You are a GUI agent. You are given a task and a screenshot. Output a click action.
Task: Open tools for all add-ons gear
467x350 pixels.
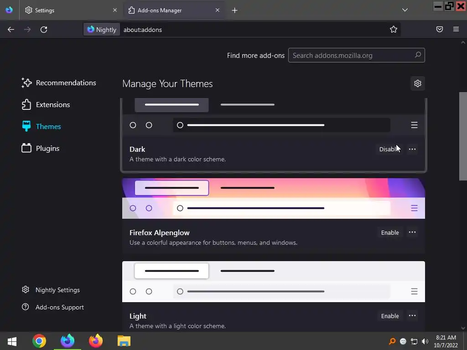pyautogui.click(x=418, y=84)
